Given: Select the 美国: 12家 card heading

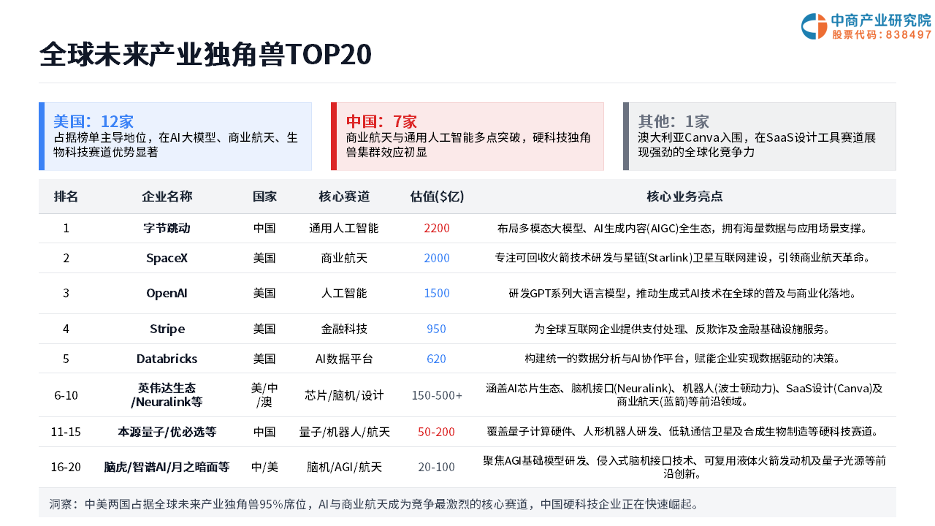Looking at the screenshot, I should pos(93,121).
